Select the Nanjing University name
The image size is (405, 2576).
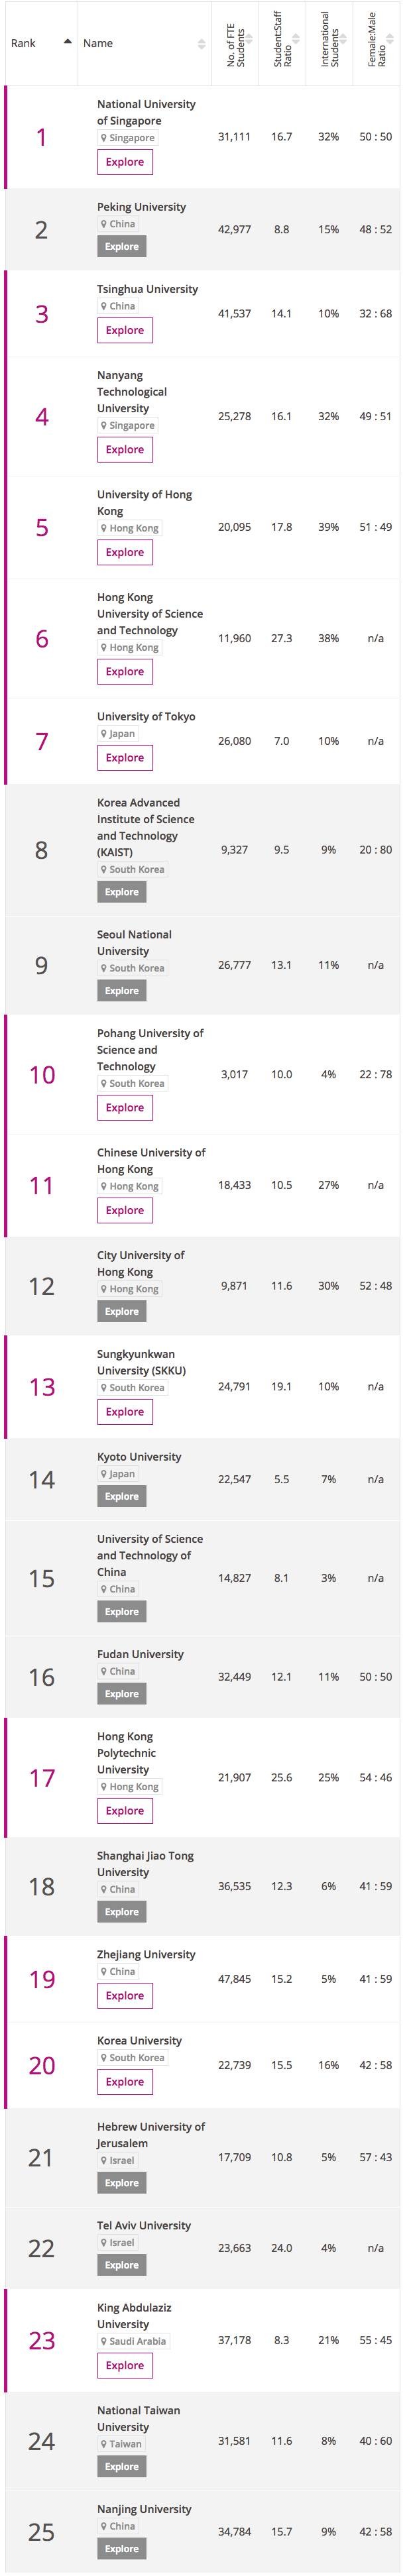pyautogui.click(x=144, y=2509)
